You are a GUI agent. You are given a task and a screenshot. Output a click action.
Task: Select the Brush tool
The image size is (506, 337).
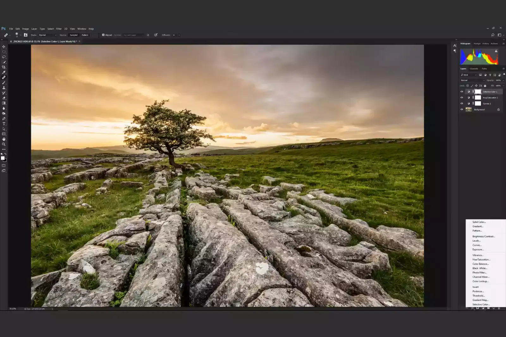(x=4, y=83)
